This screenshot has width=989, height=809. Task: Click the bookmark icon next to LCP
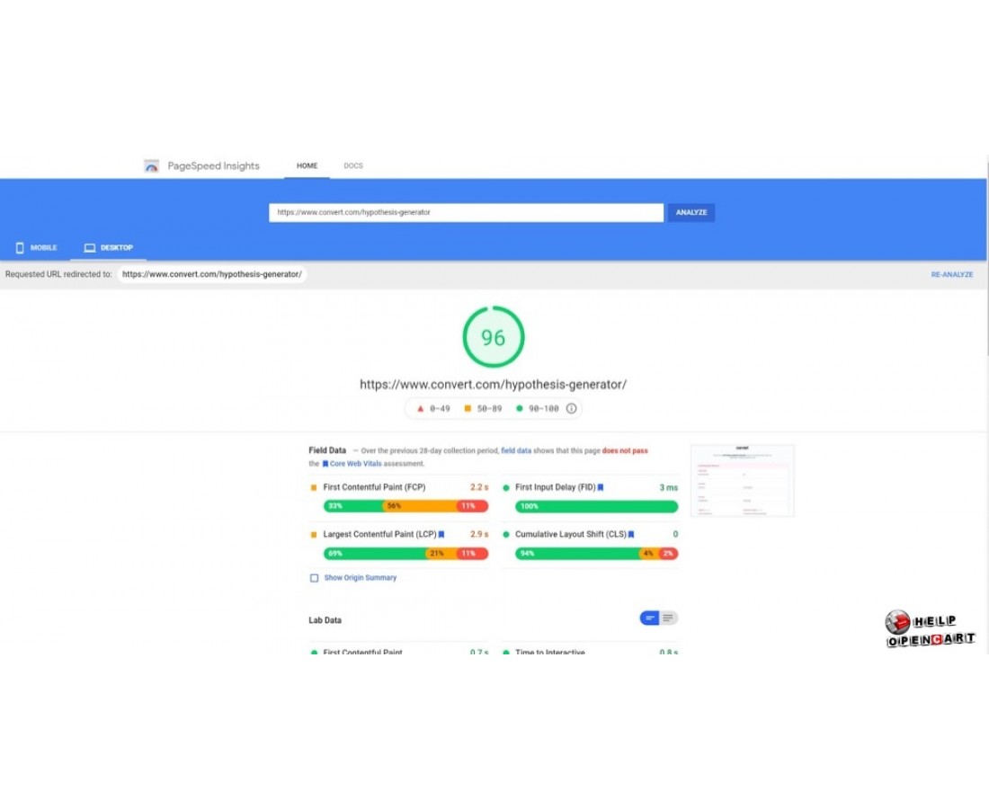point(441,534)
